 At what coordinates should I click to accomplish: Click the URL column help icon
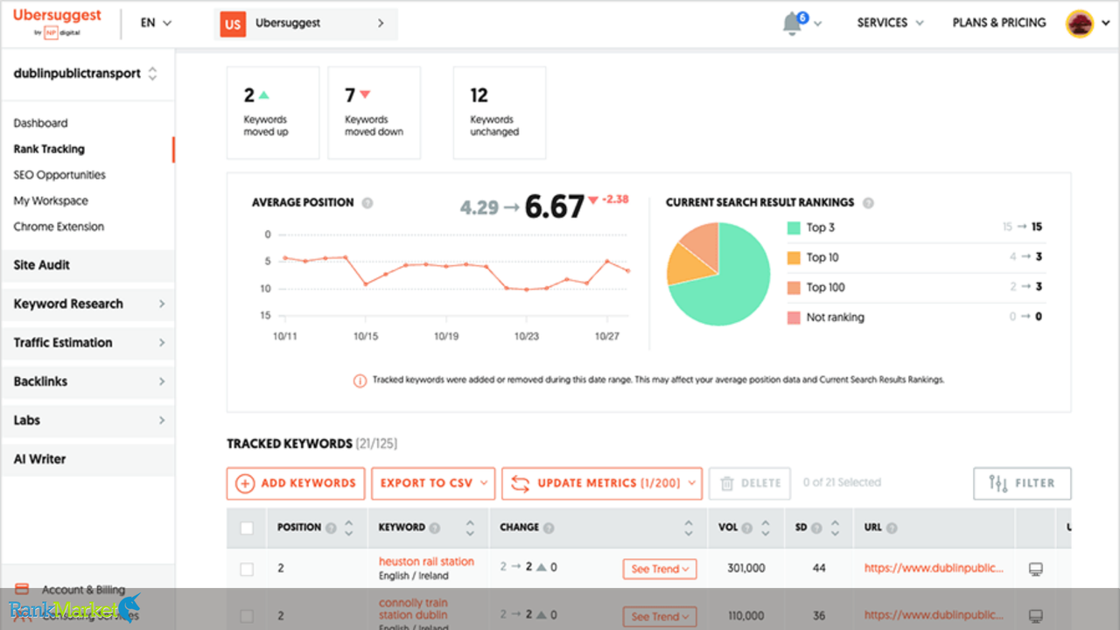point(892,528)
